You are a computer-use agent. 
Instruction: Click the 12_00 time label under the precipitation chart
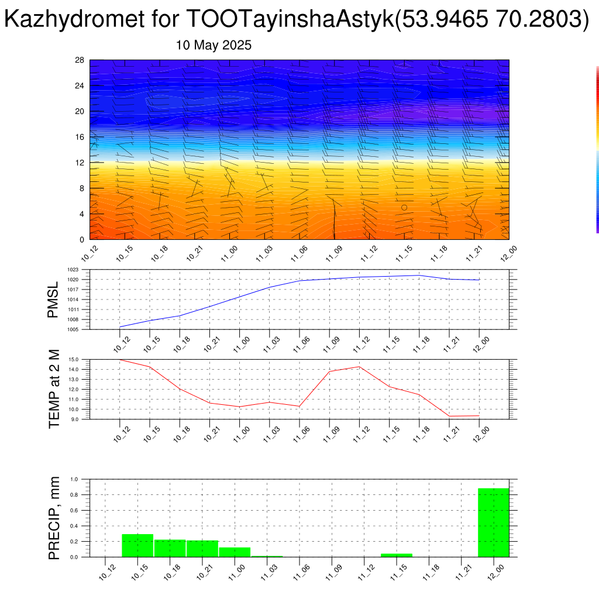pos(496,572)
